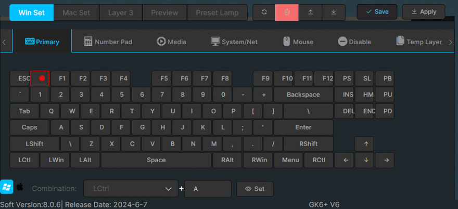This screenshot has width=458, height=209.
Task: Open the Media category
Action: point(171,42)
